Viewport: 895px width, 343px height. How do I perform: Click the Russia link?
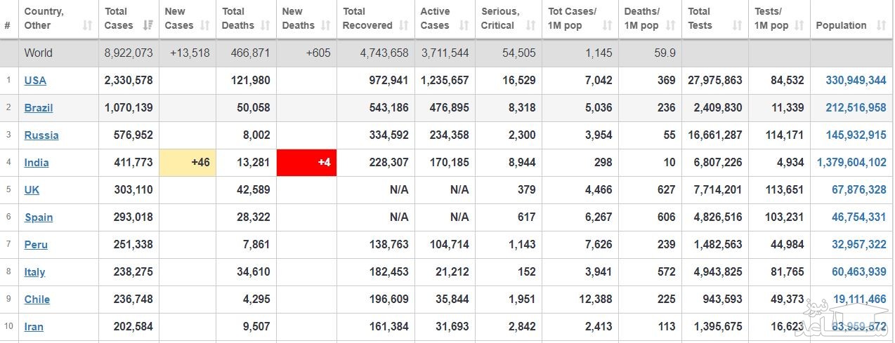click(x=41, y=135)
